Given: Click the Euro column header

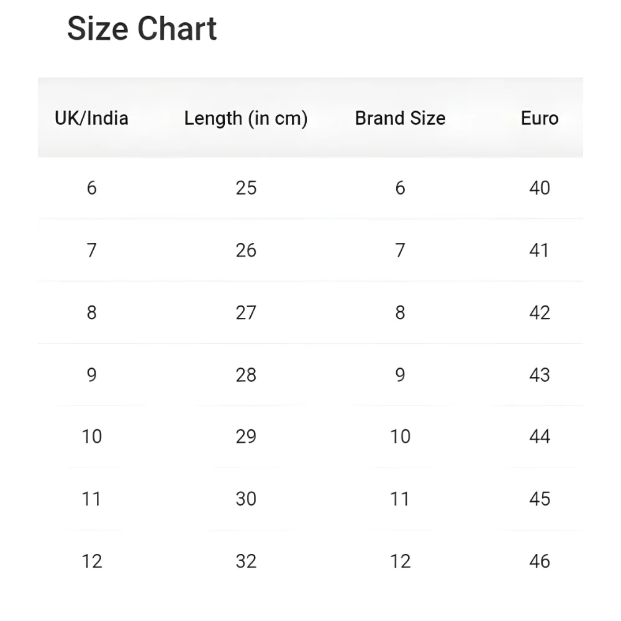Looking at the screenshot, I should pyautogui.click(x=539, y=118).
